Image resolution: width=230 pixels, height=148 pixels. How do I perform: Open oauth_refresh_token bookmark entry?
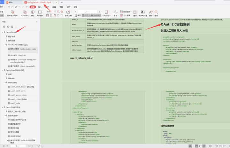[19, 99]
